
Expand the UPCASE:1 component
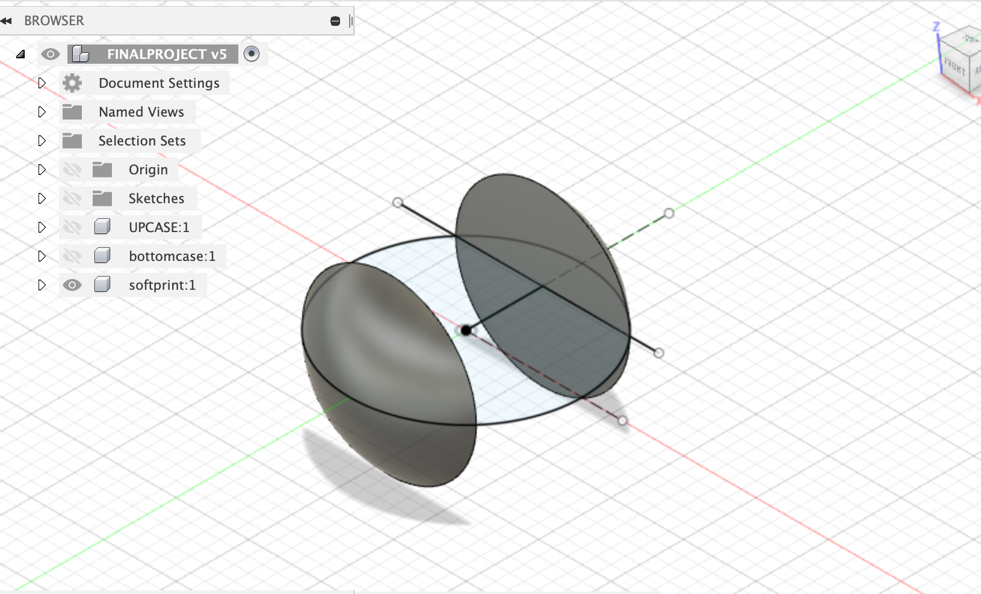[42, 227]
